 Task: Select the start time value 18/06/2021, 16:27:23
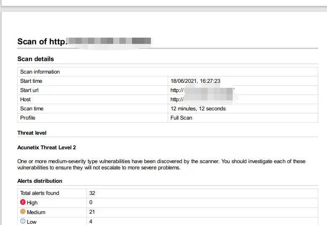pos(195,81)
